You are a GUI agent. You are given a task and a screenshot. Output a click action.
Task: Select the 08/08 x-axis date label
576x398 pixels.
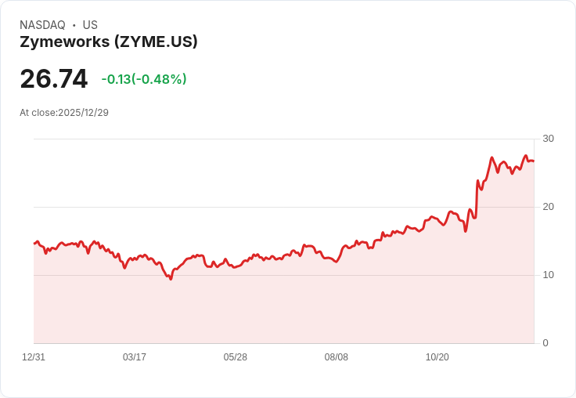(336, 357)
